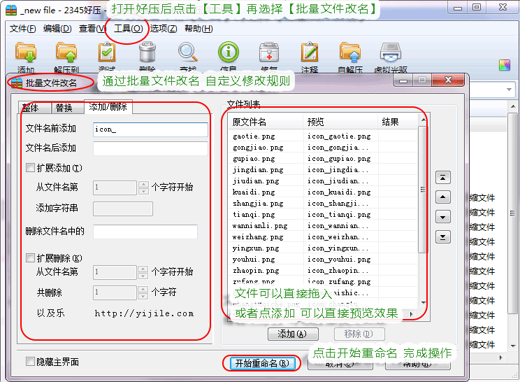Select the kuaidi.png file row

pyautogui.click(x=323, y=192)
